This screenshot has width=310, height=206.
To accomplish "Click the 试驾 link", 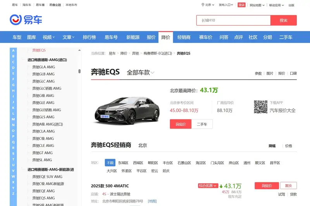I will pyautogui.click(x=282, y=194).
